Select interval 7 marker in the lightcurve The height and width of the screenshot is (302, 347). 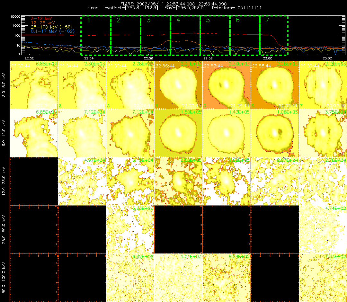point(267,20)
